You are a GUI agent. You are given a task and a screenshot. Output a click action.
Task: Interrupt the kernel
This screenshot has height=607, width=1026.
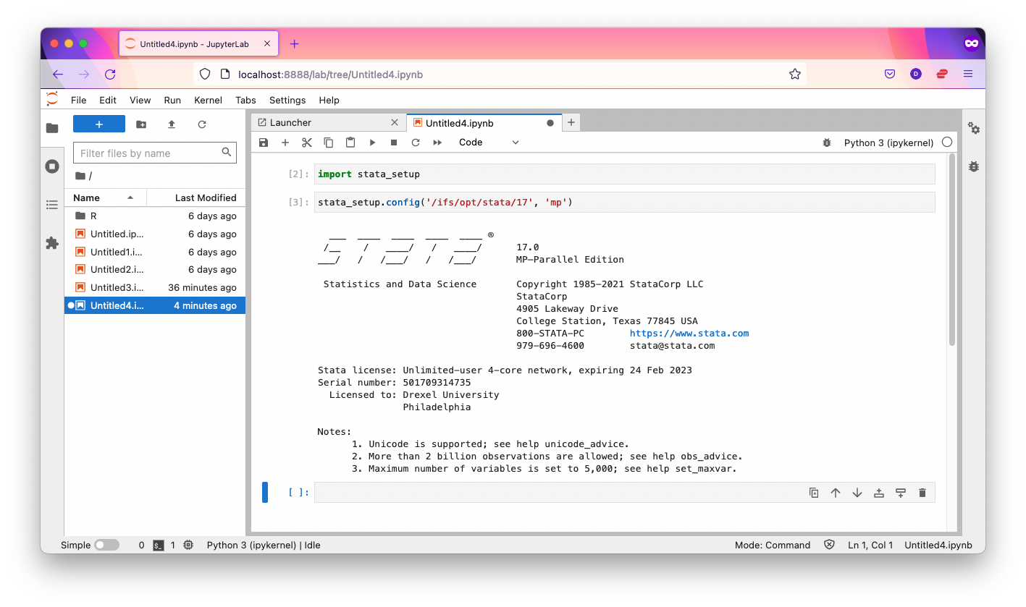click(394, 143)
